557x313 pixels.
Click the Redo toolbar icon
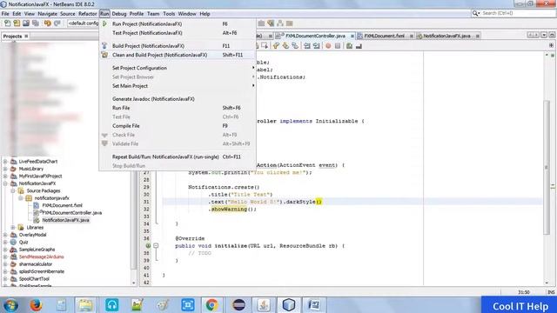click(x=57, y=23)
